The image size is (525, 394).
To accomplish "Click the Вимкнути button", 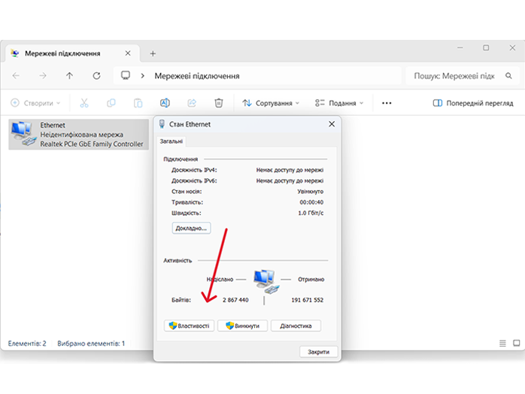I will point(242,326).
